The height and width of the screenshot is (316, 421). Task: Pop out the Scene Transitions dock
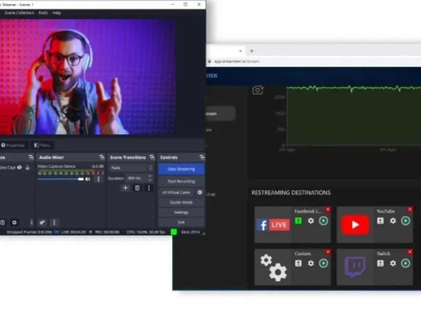152,157
